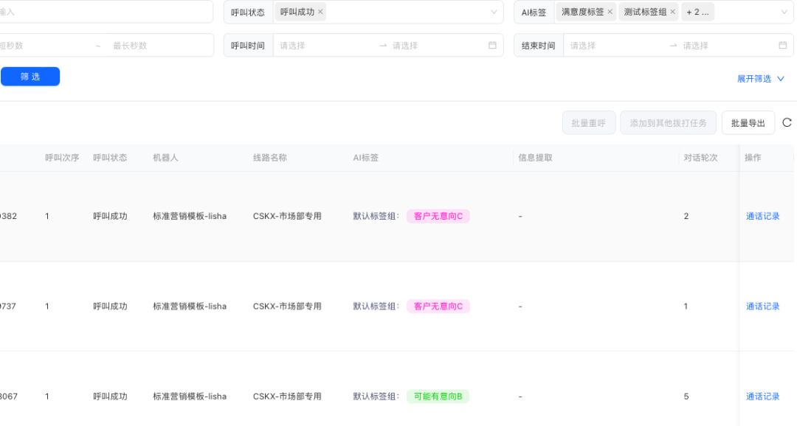Click 添加到其他拨打任务 button
The width and height of the screenshot is (797, 426).
point(668,123)
